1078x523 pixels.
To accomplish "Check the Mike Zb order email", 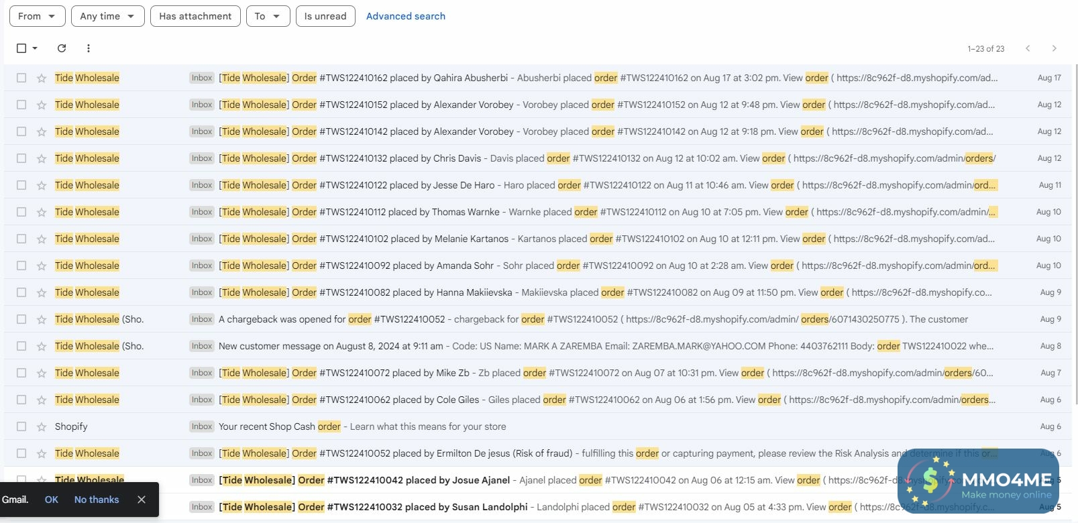I will pos(21,373).
